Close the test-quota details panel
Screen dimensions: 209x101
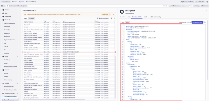click(x=206, y=11)
